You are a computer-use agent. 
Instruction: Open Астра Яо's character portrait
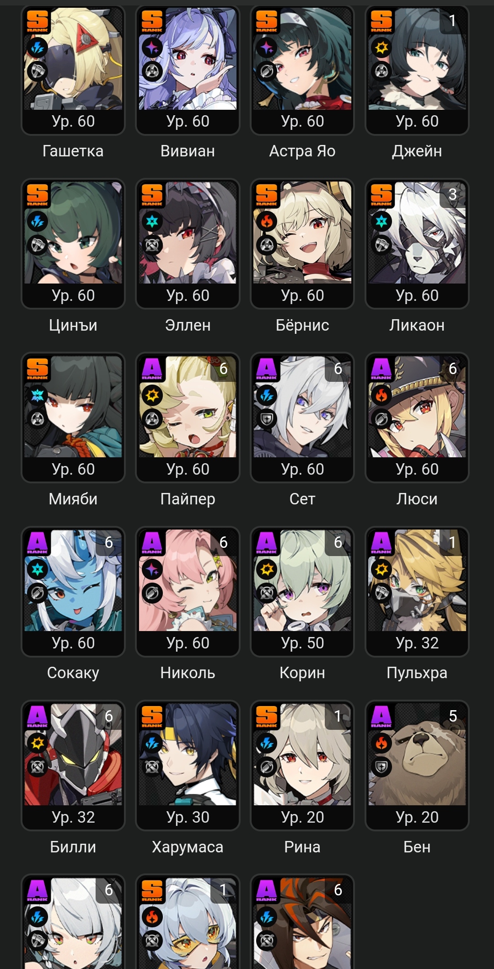pyautogui.click(x=302, y=59)
